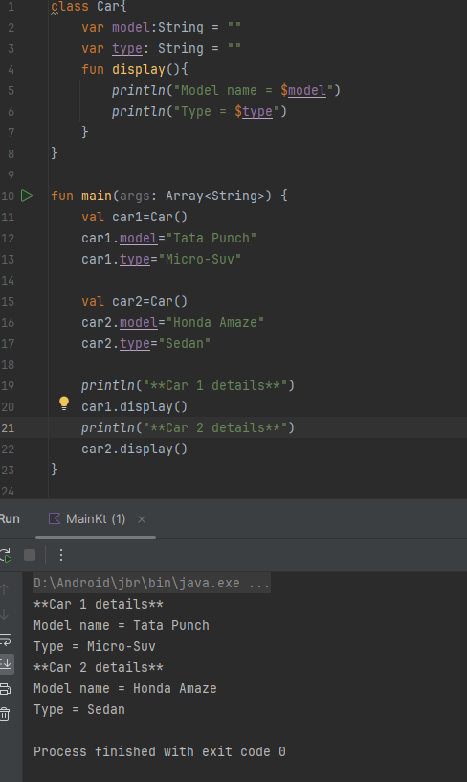The width and height of the screenshot is (467, 782).
Task: Click 'fun display(){' function declaration
Action: (135, 69)
